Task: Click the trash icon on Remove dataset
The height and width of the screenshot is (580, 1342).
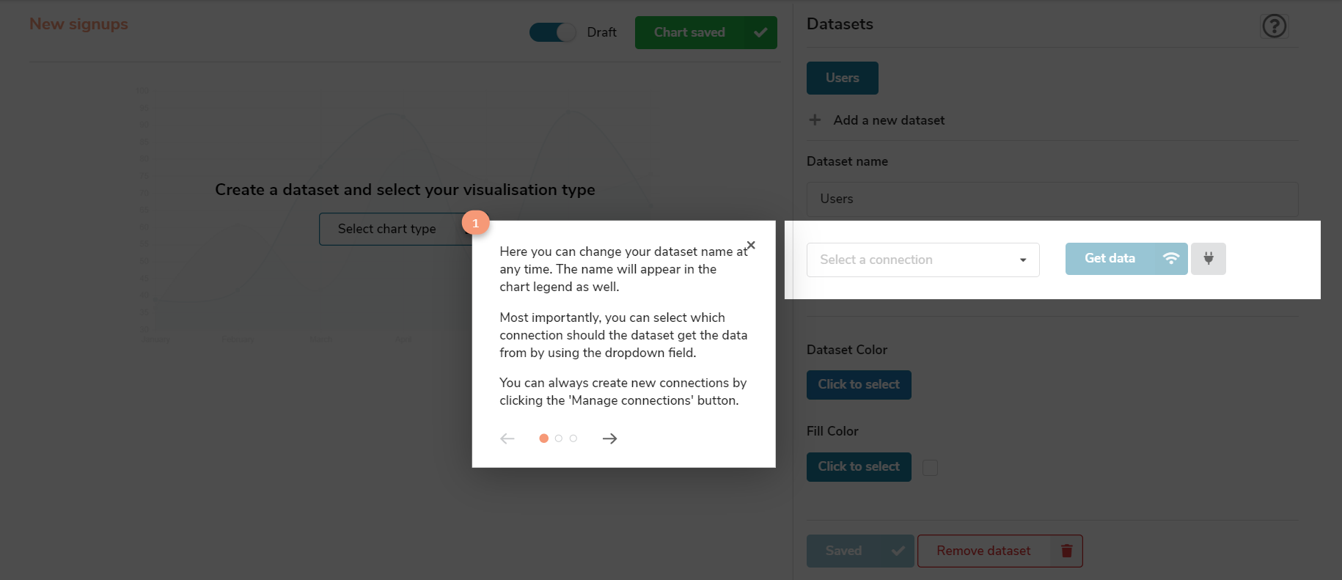Action: point(1066,551)
